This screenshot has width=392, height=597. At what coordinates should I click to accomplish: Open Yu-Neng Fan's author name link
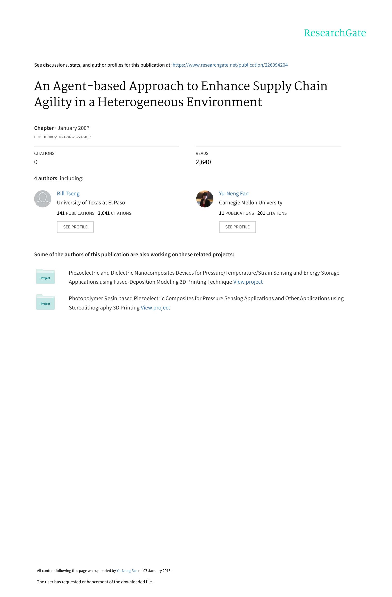tap(233, 194)
